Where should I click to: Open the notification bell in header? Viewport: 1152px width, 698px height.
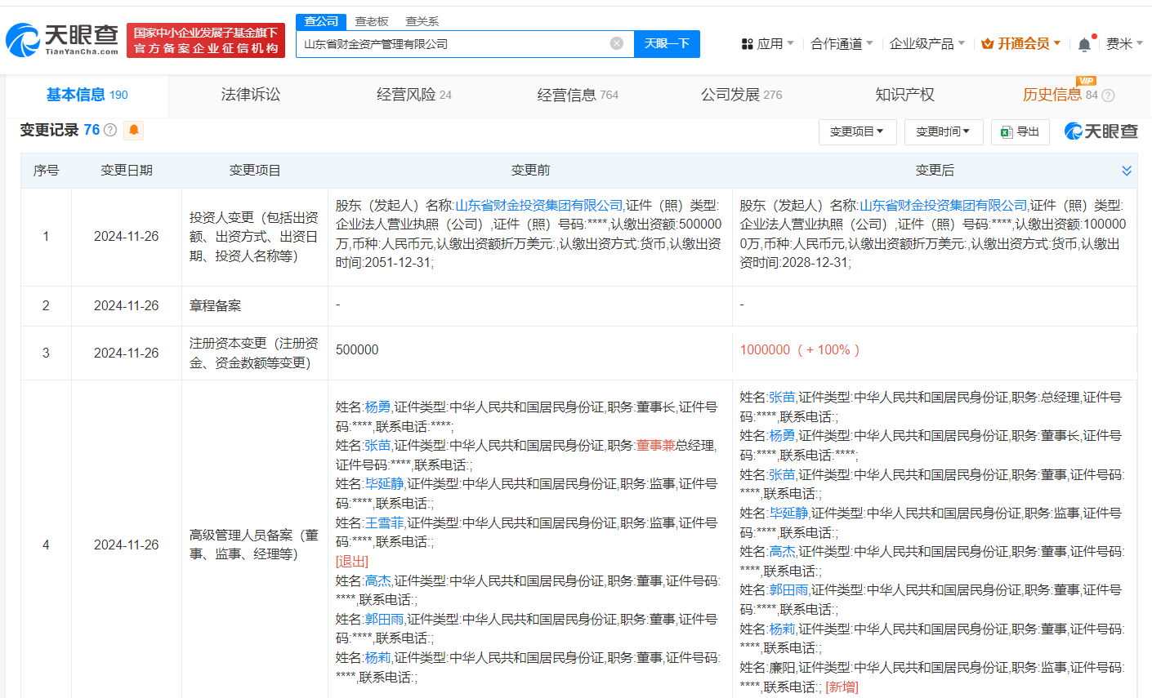pos(1084,44)
